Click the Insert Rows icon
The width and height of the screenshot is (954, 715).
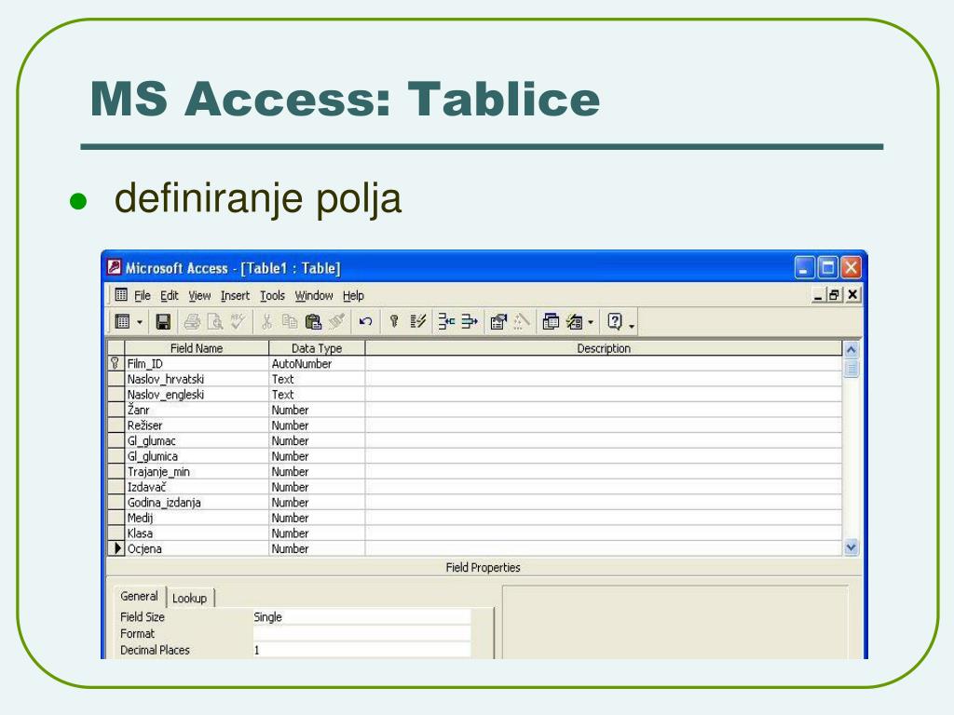446,321
